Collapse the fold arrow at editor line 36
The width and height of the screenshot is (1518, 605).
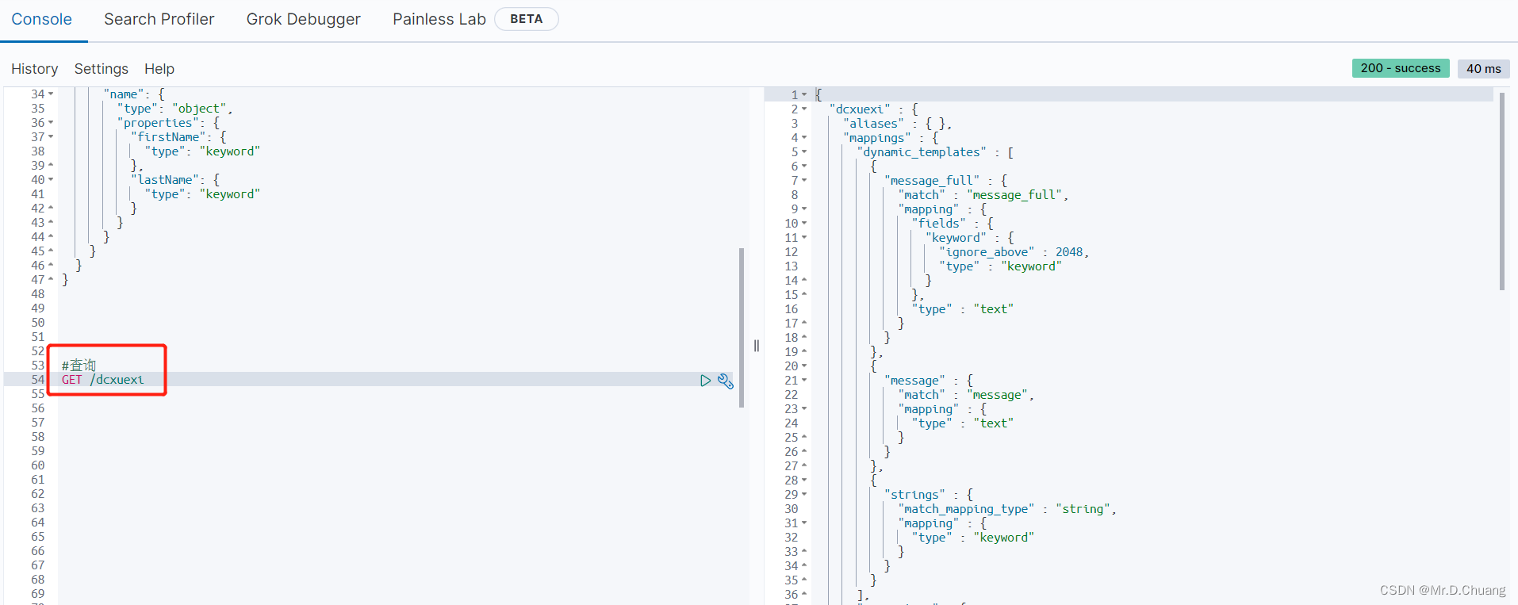[51, 122]
